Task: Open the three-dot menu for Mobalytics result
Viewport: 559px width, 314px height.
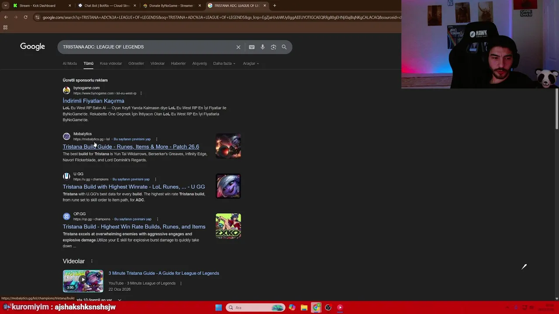Action: 156,139
